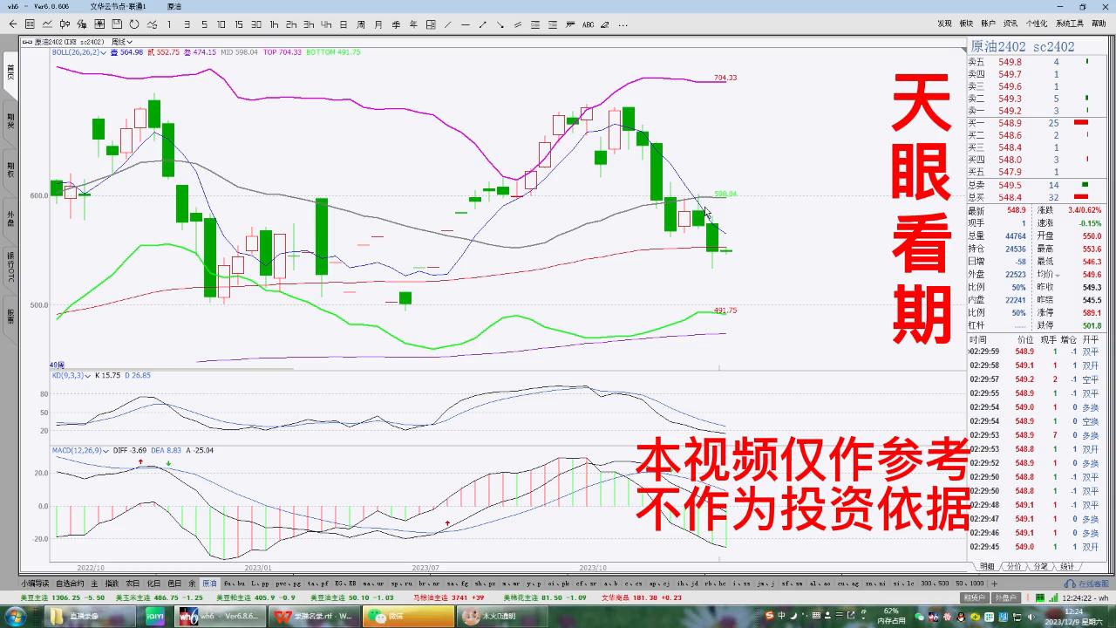Image resolution: width=1116 pixels, height=628 pixels.
Task: Open the 板块 menu
Action: (x=966, y=24)
